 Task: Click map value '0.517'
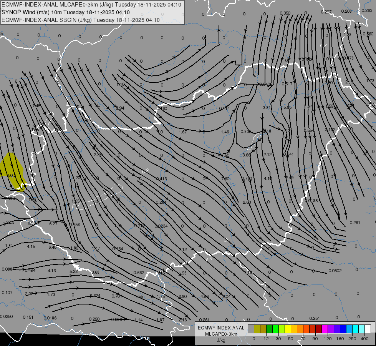[287, 84]
